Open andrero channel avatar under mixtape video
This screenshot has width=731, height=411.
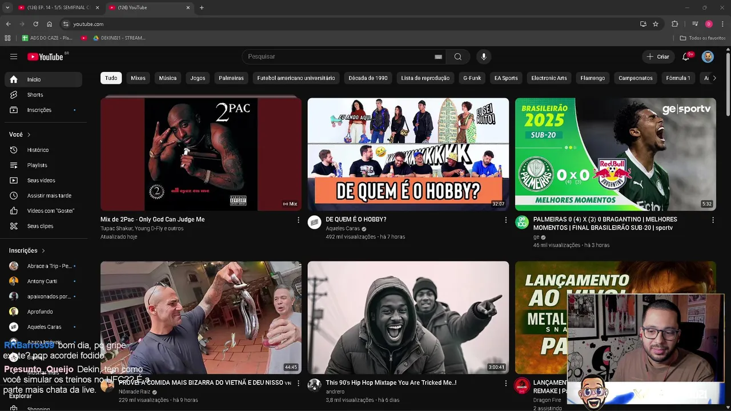[315, 385]
